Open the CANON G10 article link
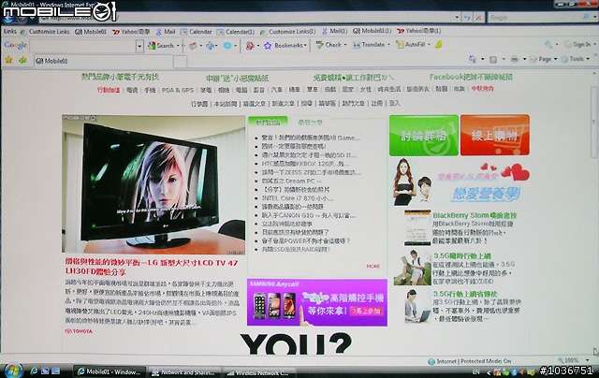 point(308,215)
